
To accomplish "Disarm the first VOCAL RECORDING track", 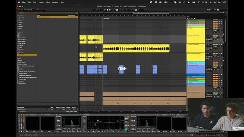I will (x=222, y=36).
